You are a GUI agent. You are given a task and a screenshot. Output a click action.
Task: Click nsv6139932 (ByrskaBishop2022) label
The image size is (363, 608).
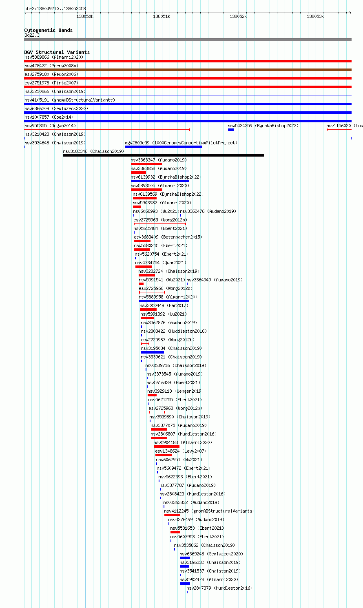tap(166, 177)
